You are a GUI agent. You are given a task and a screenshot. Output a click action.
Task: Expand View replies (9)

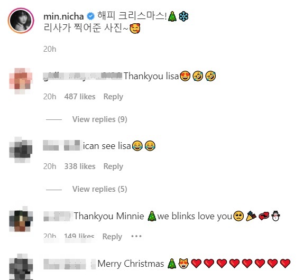pyautogui.click(x=99, y=119)
